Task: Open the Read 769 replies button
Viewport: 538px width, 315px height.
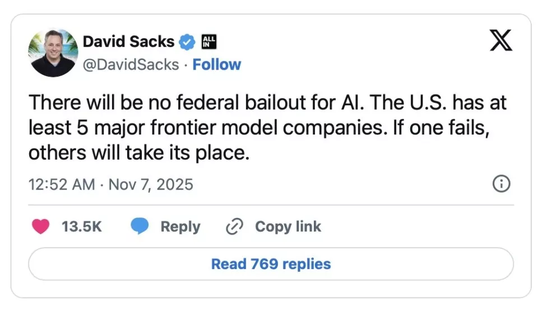Action: [x=271, y=264]
